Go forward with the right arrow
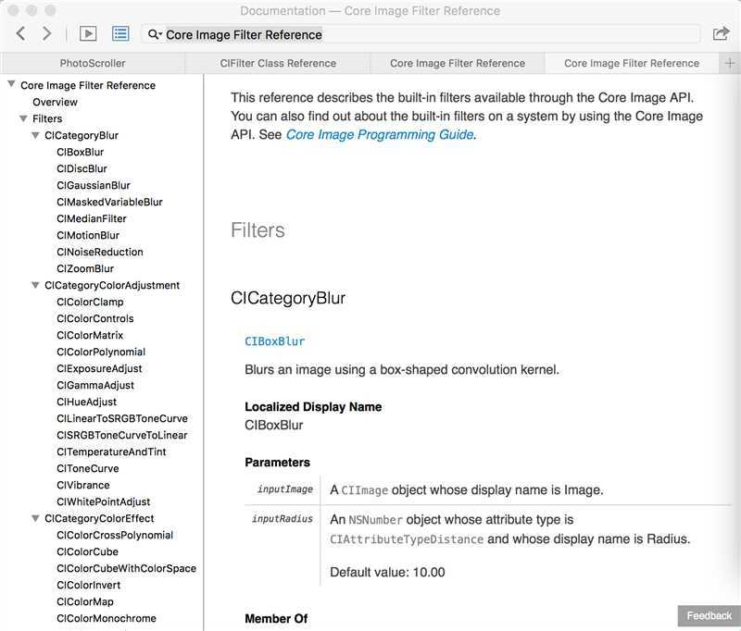The image size is (741, 631). tap(46, 33)
